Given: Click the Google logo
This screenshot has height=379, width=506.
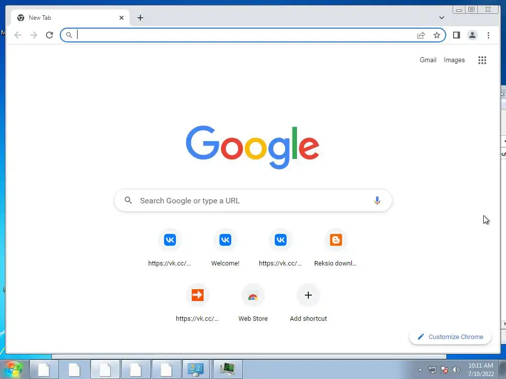Looking at the screenshot, I should click(253, 147).
